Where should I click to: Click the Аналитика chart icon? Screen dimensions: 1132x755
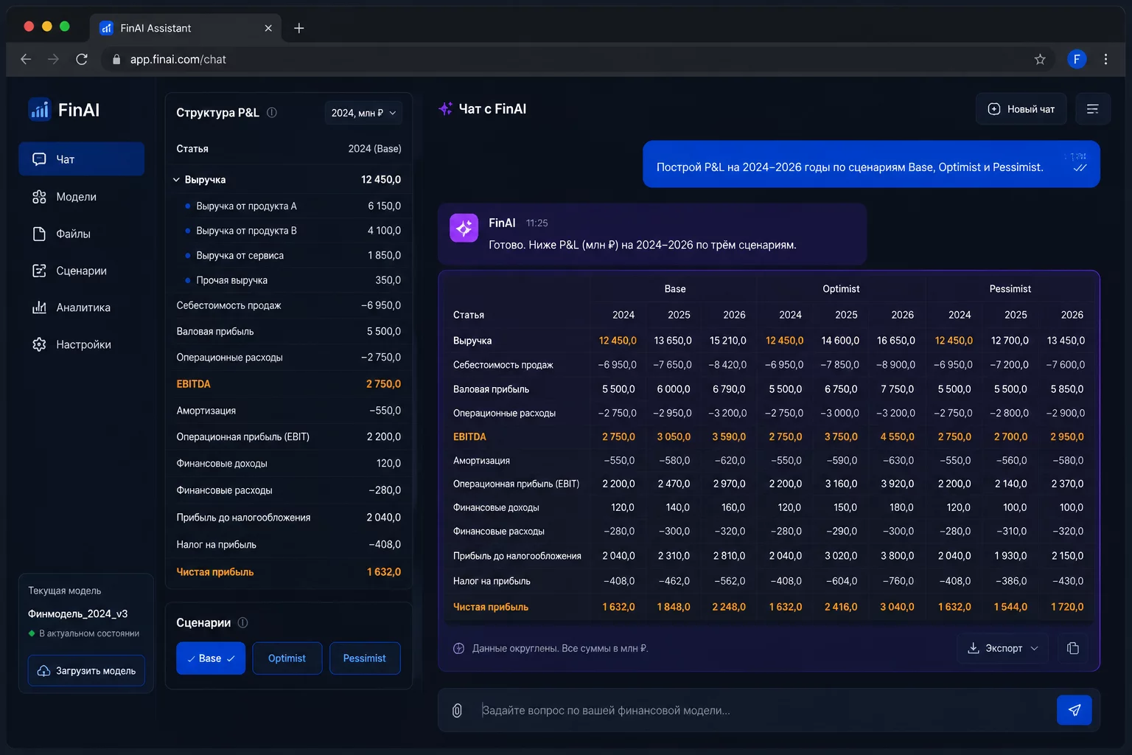39,307
